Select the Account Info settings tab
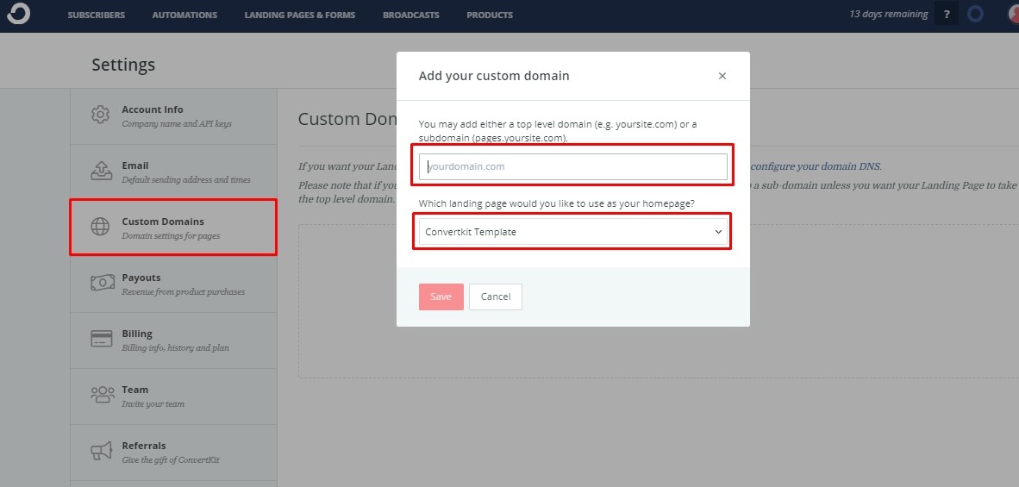This screenshot has height=487, width=1019. point(173,116)
